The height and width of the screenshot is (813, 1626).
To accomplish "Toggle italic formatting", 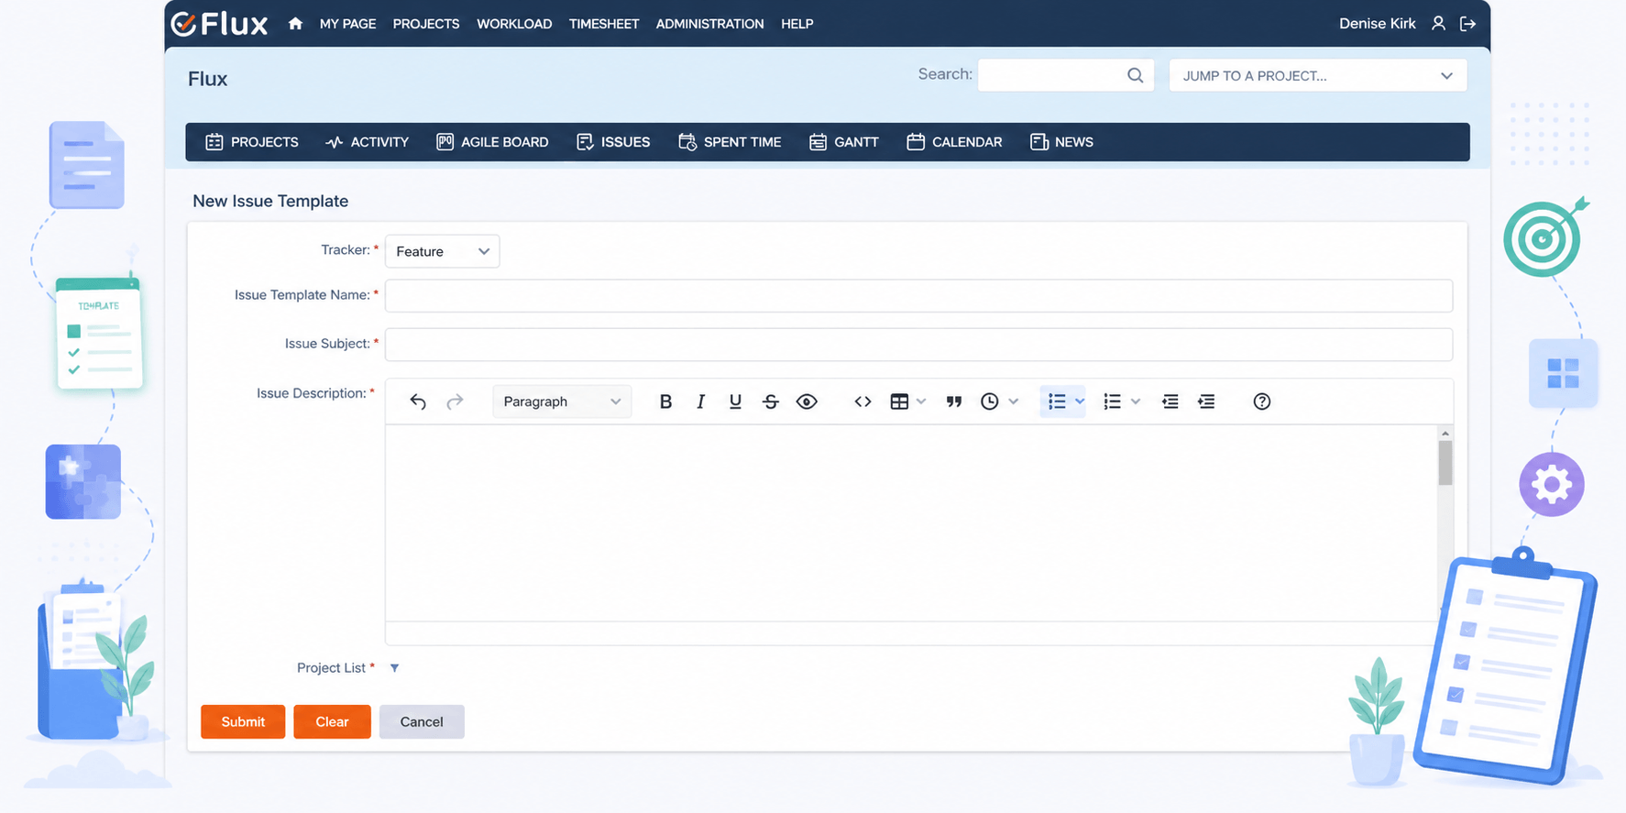I will (x=700, y=401).
